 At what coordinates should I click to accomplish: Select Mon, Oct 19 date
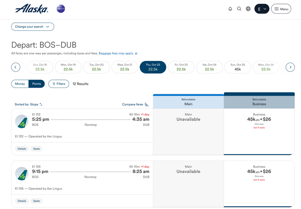(68, 67)
